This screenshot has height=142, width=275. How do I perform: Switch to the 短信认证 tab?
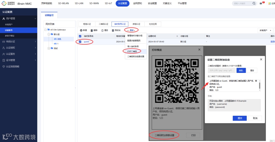tap(87, 24)
